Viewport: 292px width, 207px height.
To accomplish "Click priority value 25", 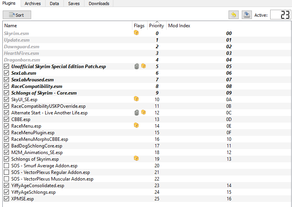I will click(x=157, y=199).
